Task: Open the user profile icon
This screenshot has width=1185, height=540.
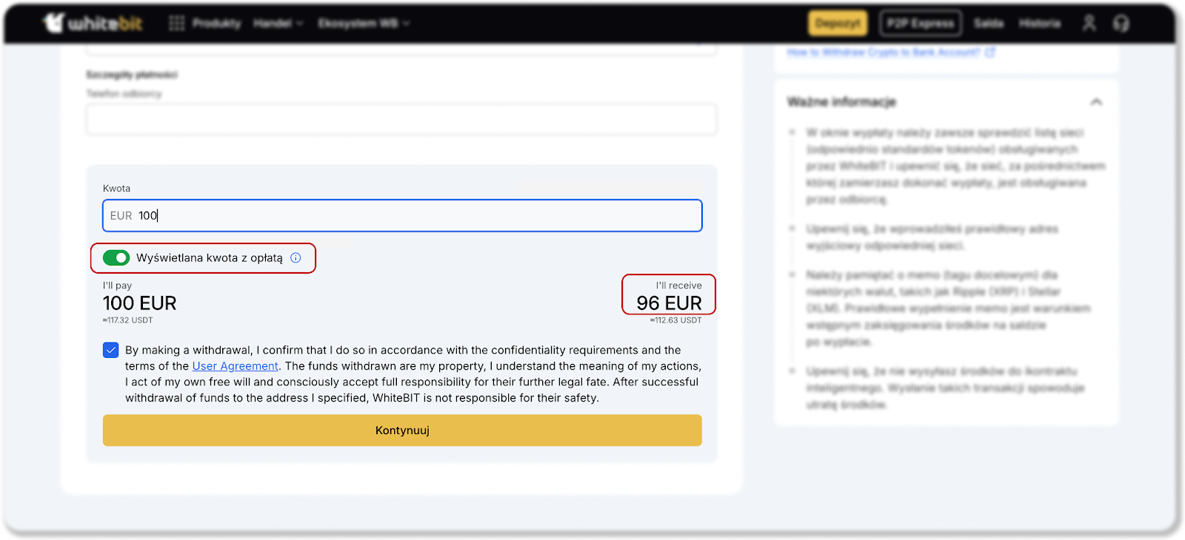Action: pos(1089,23)
